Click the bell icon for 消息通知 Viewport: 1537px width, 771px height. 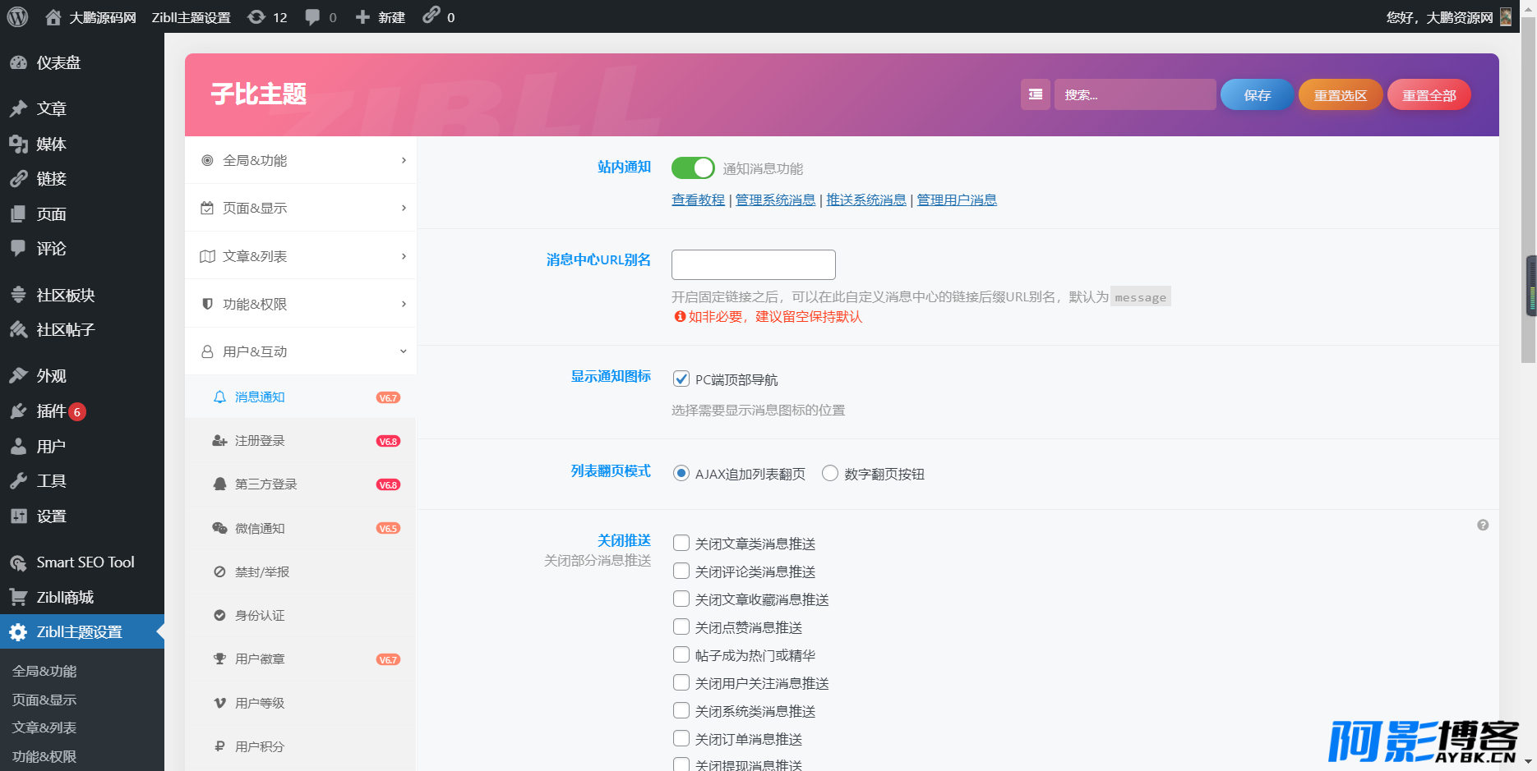pyautogui.click(x=219, y=397)
